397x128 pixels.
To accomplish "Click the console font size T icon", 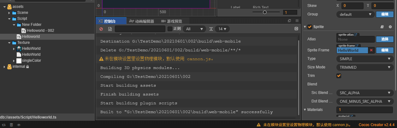I will [x=211, y=29].
